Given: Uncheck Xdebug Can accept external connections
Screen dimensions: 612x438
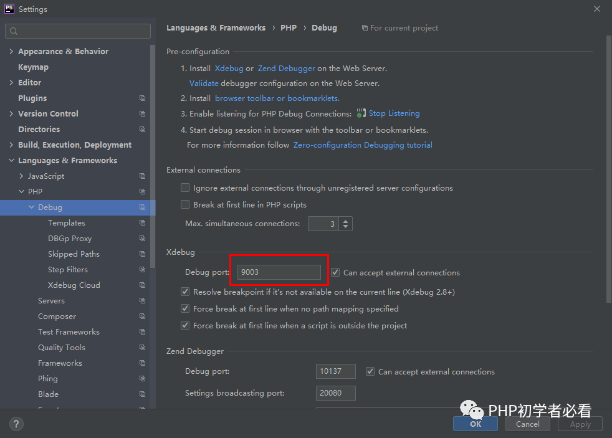Looking at the screenshot, I should point(335,272).
